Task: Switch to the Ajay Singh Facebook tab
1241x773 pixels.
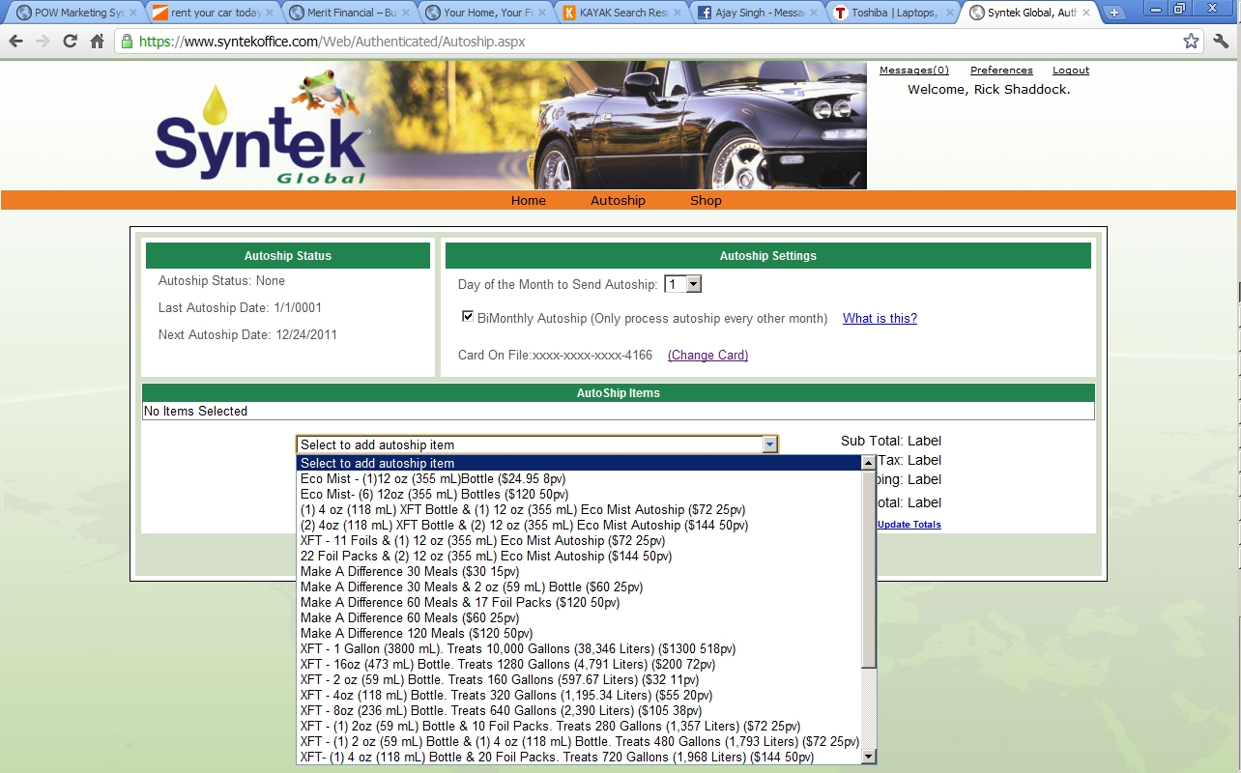Action: click(x=757, y=13)
